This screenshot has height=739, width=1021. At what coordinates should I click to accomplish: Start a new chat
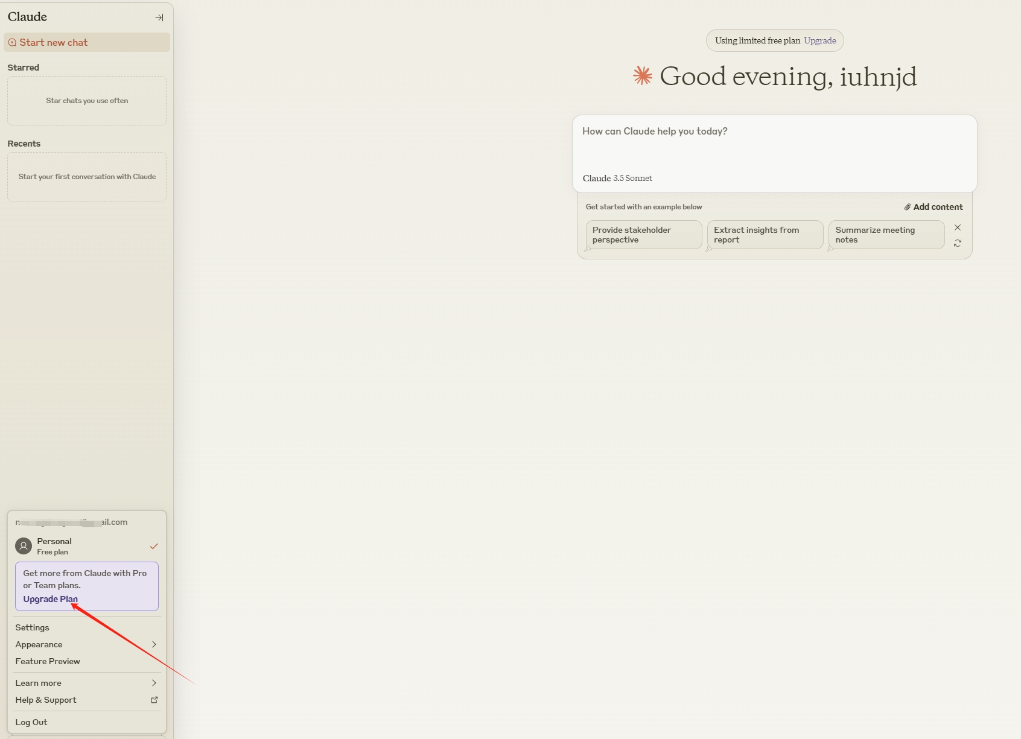[x=87, y=42]
